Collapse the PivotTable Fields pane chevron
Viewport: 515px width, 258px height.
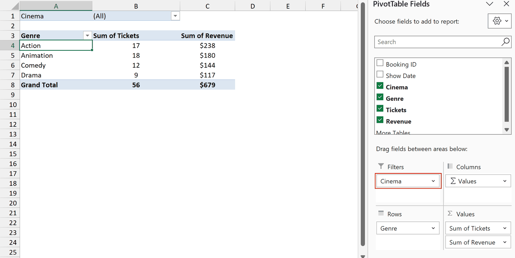(x=489, y=4)
